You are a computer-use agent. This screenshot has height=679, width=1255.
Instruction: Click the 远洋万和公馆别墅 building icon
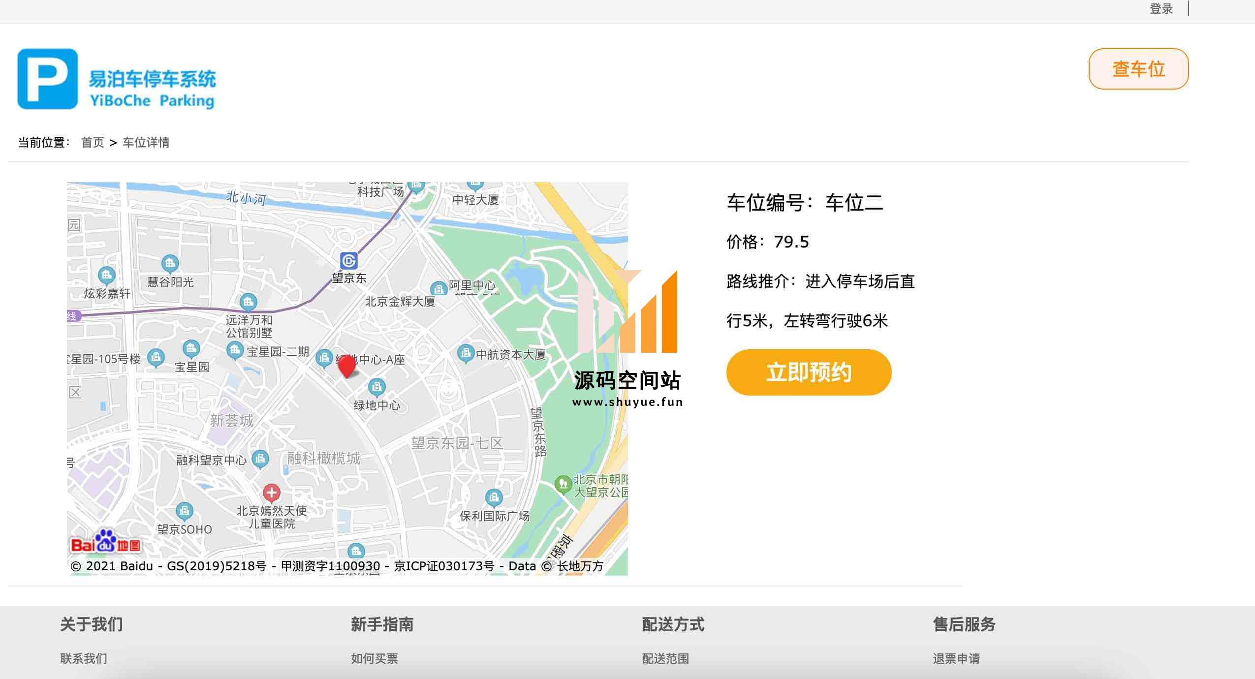[248, 302]
